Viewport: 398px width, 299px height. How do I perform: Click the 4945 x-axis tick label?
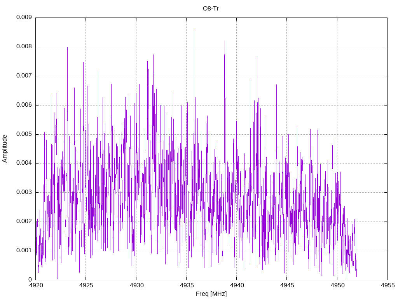tap(287, 285)
